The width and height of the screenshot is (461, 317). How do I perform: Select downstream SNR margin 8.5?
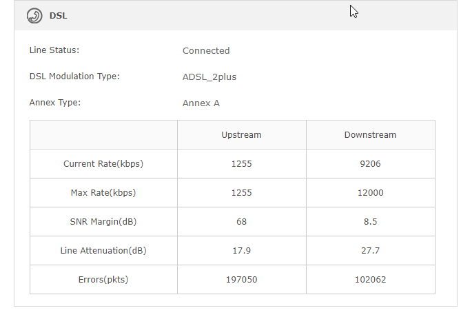tap(371, 221)
